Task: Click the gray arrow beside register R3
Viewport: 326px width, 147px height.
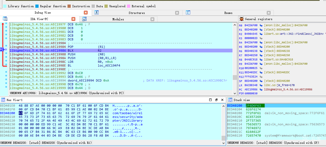Action: point(261,38)
